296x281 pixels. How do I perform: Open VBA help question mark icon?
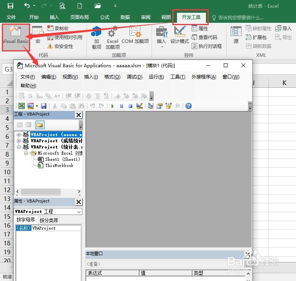point(189,106)
